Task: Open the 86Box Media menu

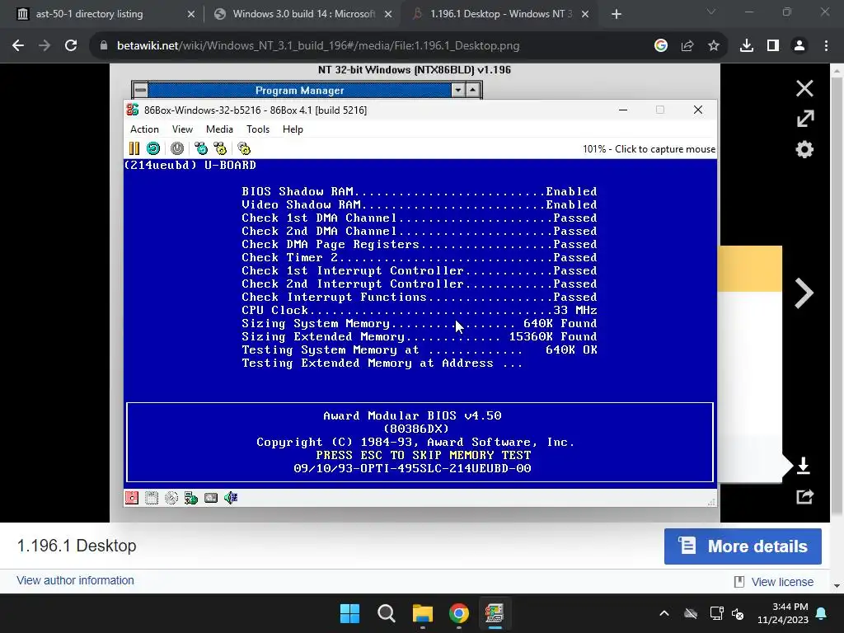Action: 219,129
